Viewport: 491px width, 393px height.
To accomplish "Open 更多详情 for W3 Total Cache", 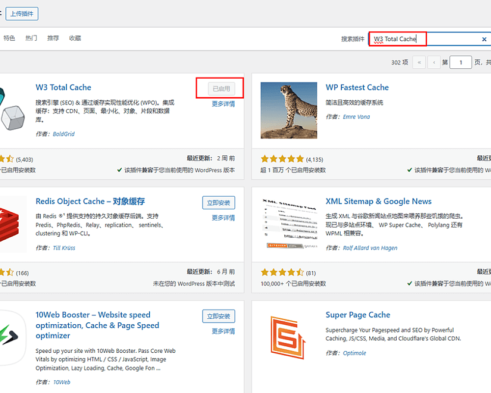I will [223, 104].
